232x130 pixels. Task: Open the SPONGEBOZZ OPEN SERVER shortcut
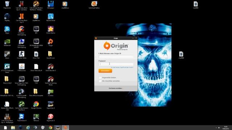36,43
